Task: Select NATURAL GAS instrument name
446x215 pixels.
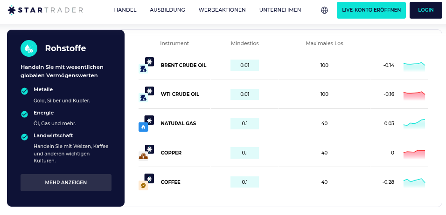Action: pyautogui.click(x=178, y=123)
